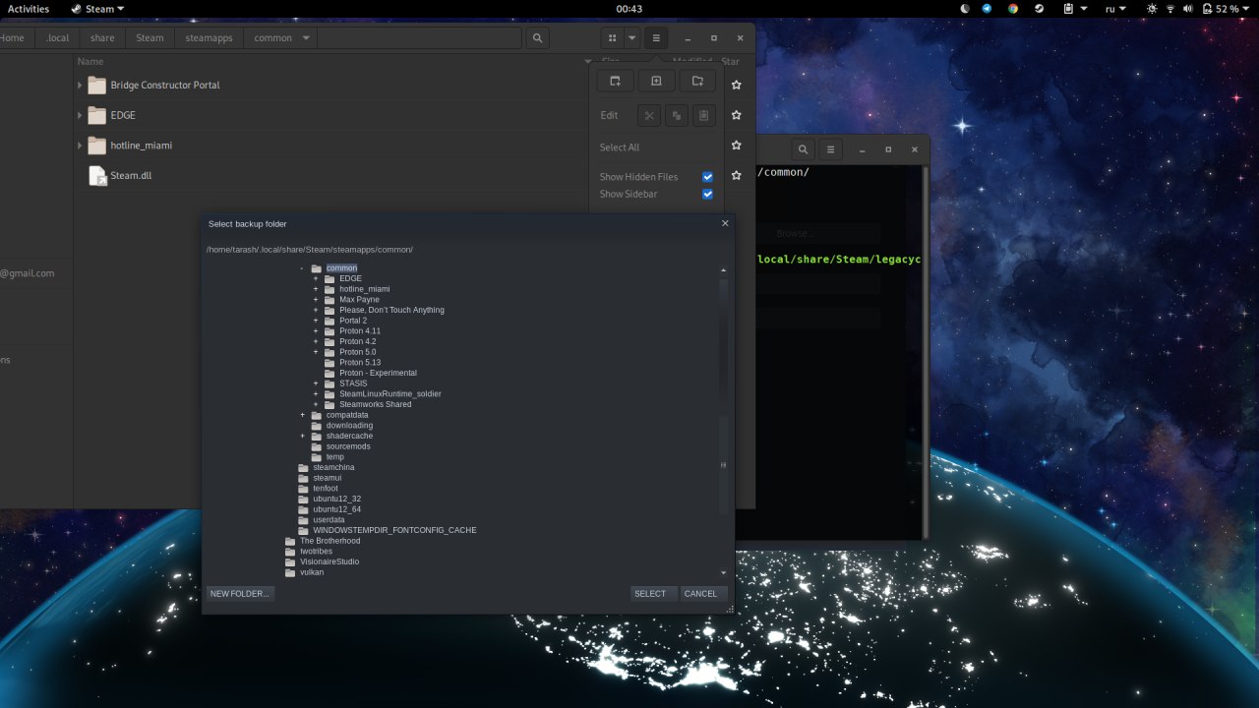Star the hotline_miami folder row
The height and width of the screenshot is (708, 1259).
[736, 146]
